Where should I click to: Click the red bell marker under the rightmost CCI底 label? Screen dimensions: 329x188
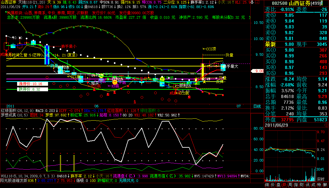click(x=189, y=97)
